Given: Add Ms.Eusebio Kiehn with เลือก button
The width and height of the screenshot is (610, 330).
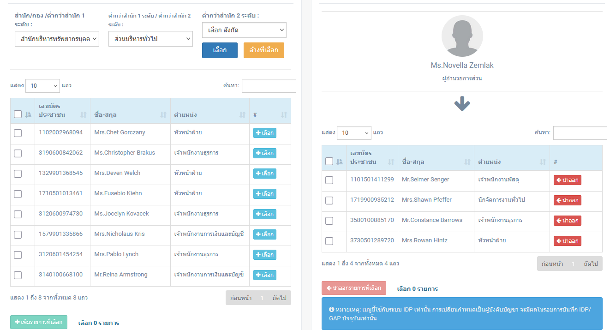Looking at the screenshot, I should pyautogui.click(x=265, y=194).
